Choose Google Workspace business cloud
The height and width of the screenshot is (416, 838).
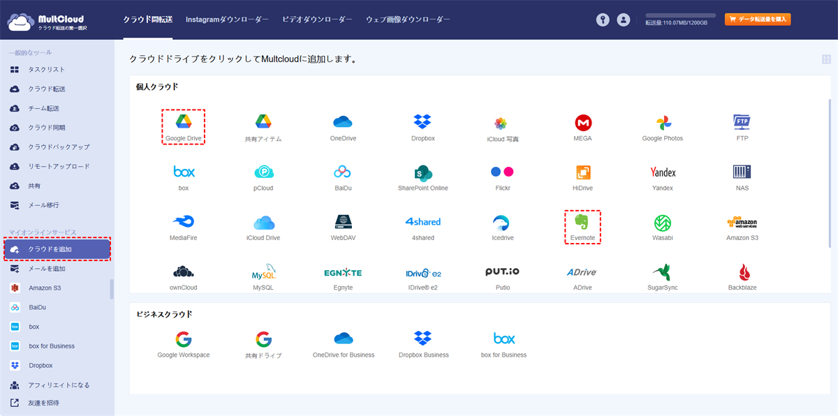[x=183, y=345]
